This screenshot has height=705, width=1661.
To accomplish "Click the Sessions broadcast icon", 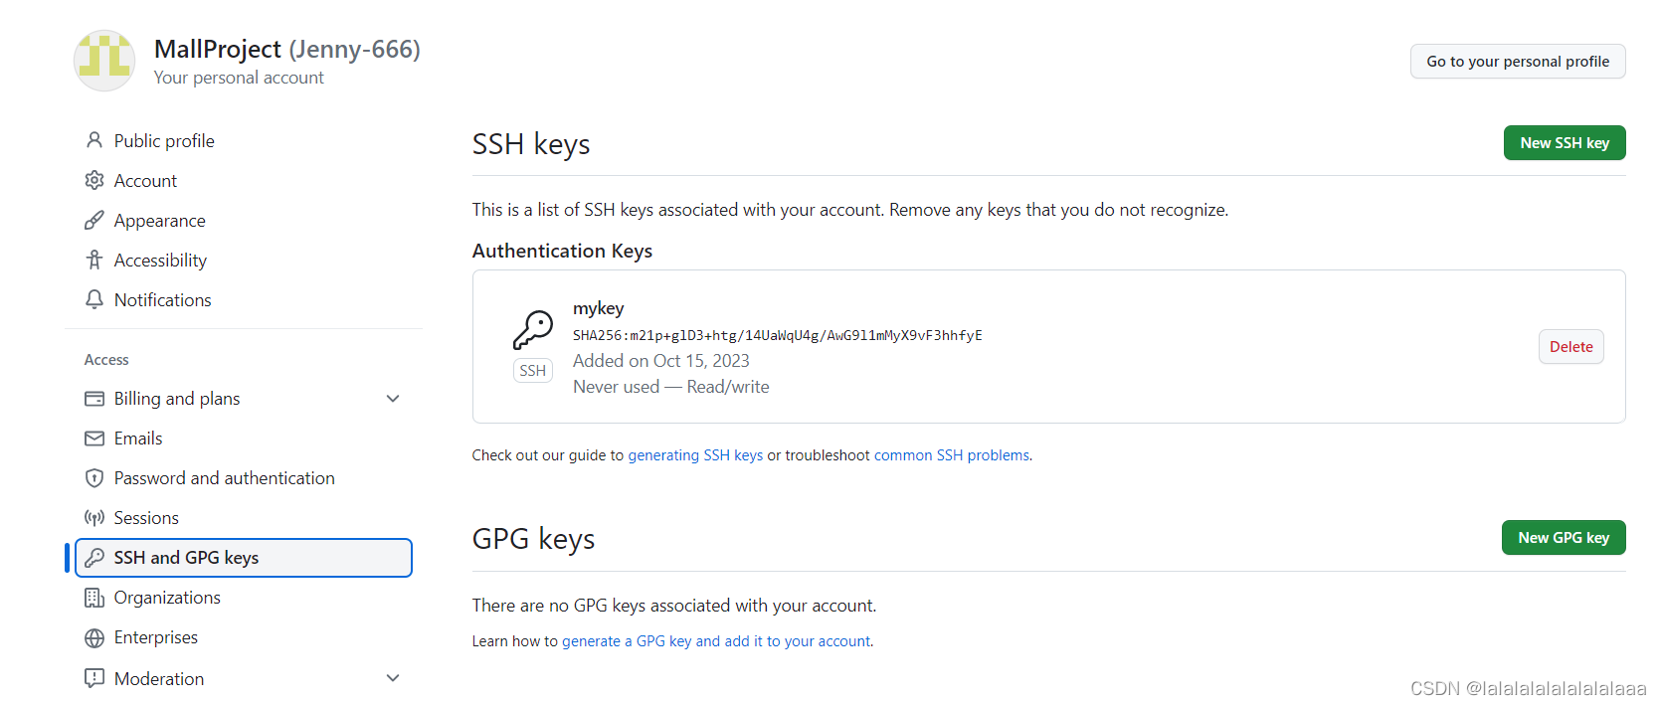I will pos(94,518).
